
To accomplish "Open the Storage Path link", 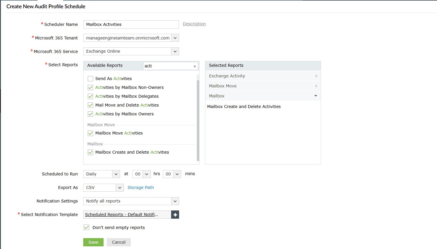I will pyautogui.click(x=140, y=187).
